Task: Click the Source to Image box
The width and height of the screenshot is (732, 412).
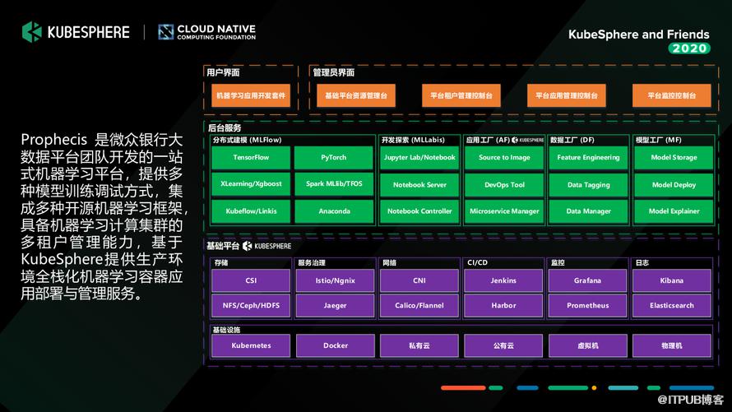Action: (x=504, y=158)
